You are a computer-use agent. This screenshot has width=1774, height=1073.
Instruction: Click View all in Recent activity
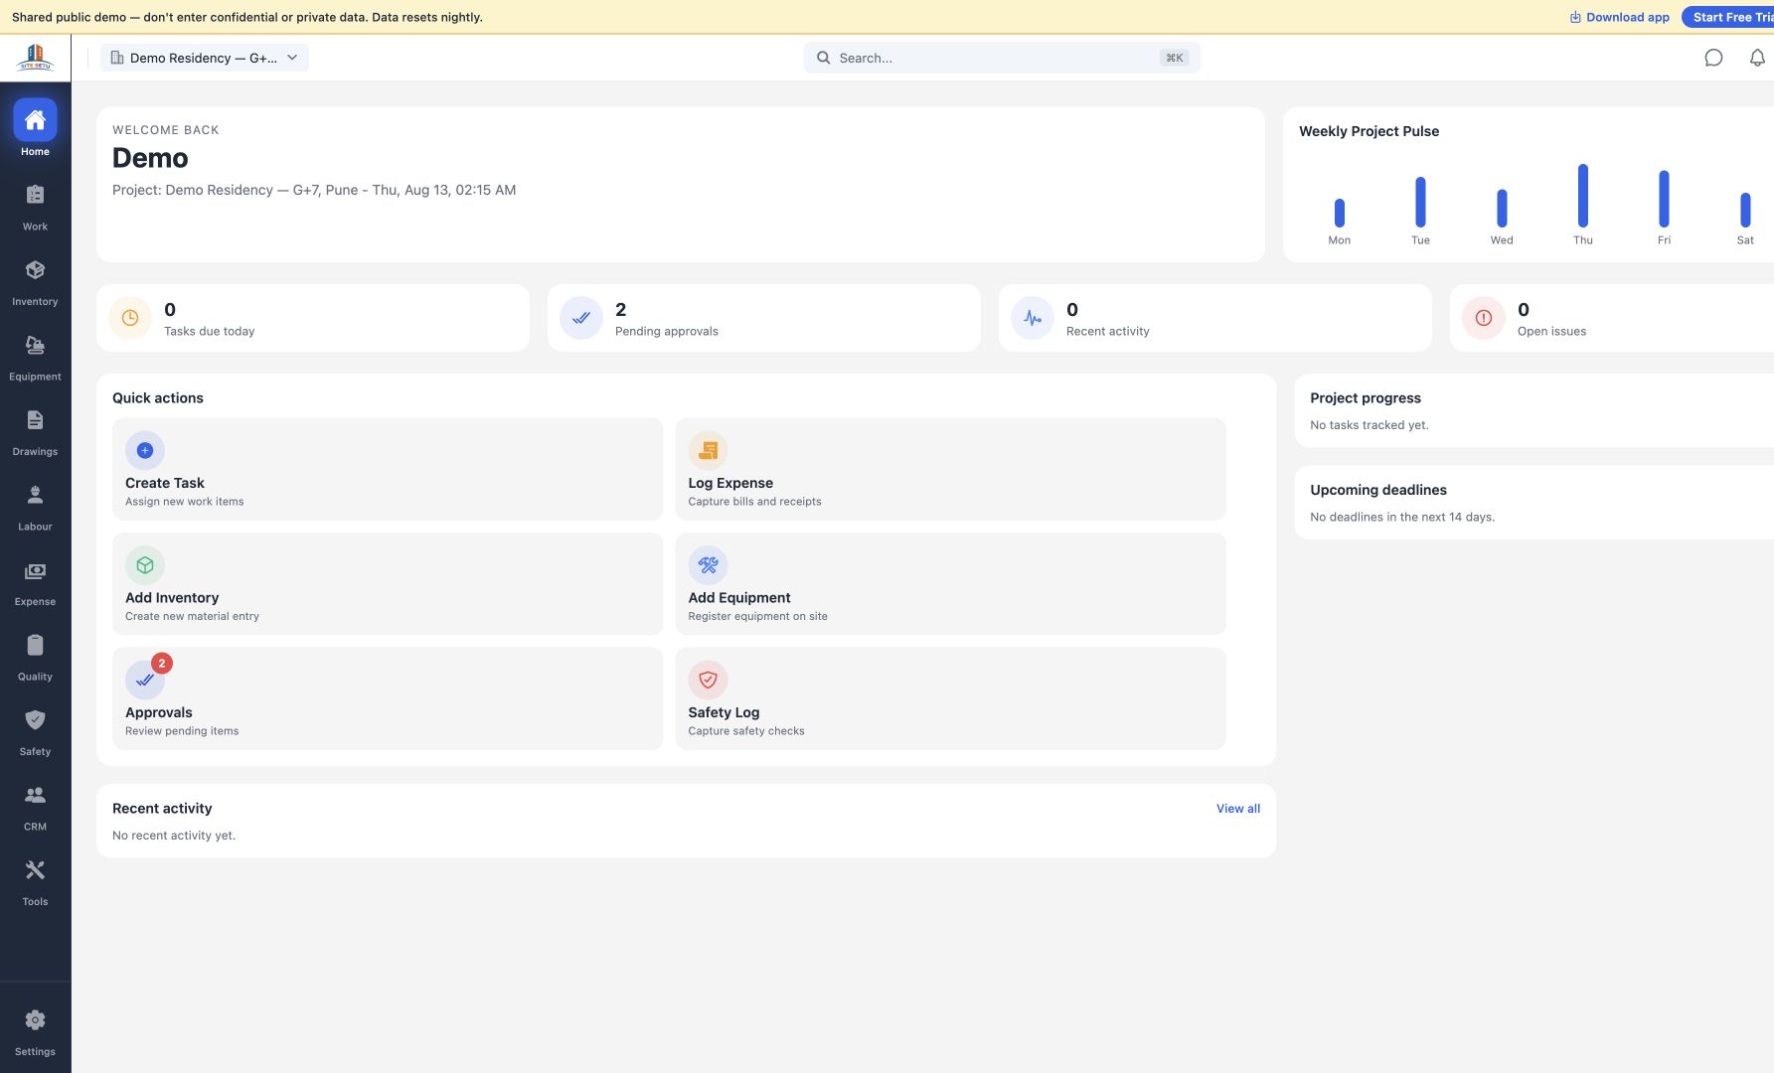pos(1238,809)
